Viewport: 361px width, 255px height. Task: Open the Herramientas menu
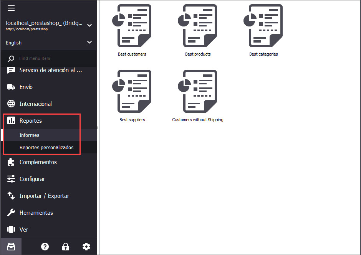tap(36, 213)
